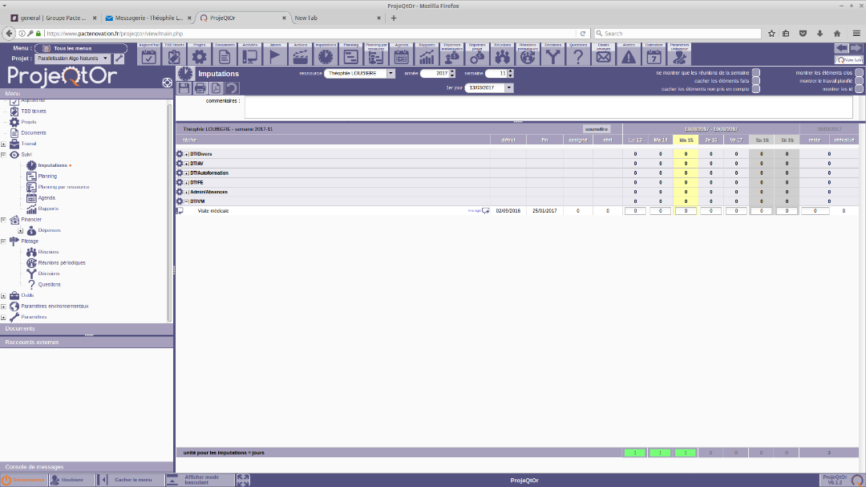Export imputations to PDF
Image resolution: width=866 pixels, height=487 pixels.
[215, 88]
